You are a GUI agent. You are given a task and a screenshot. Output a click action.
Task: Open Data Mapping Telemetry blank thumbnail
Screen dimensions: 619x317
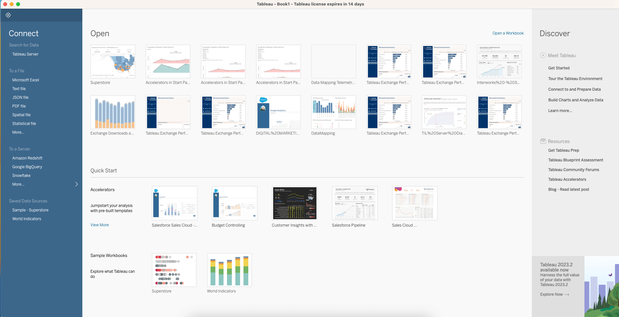click(334, 61)
